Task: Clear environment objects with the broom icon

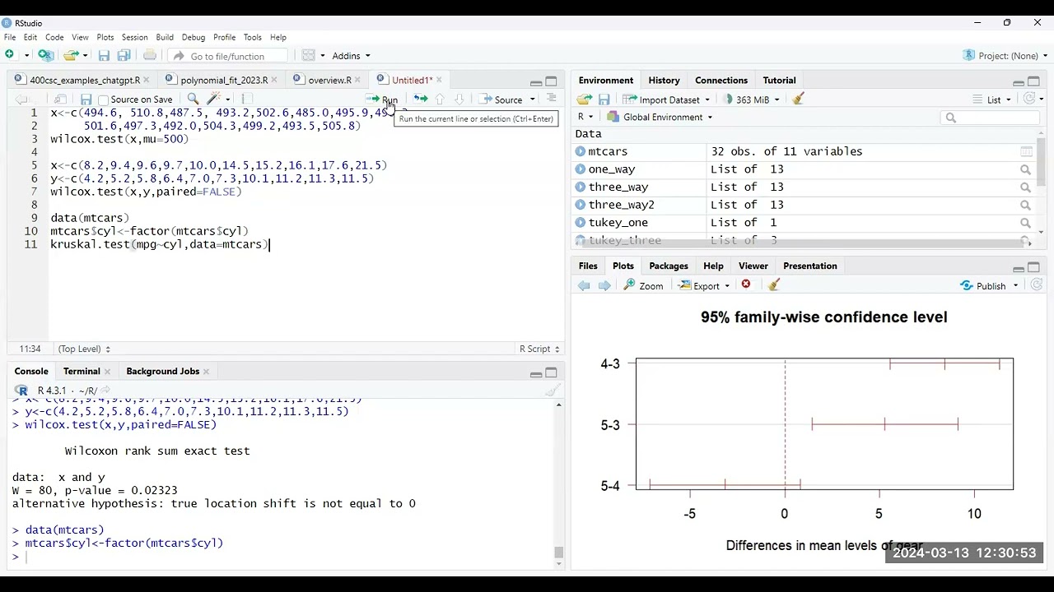Action: (798, 99)
